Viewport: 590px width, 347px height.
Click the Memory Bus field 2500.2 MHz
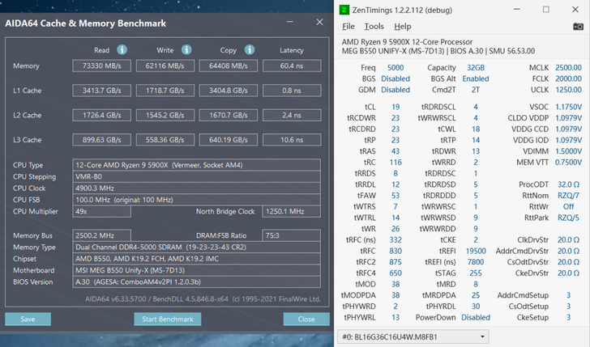pos(101,235)
